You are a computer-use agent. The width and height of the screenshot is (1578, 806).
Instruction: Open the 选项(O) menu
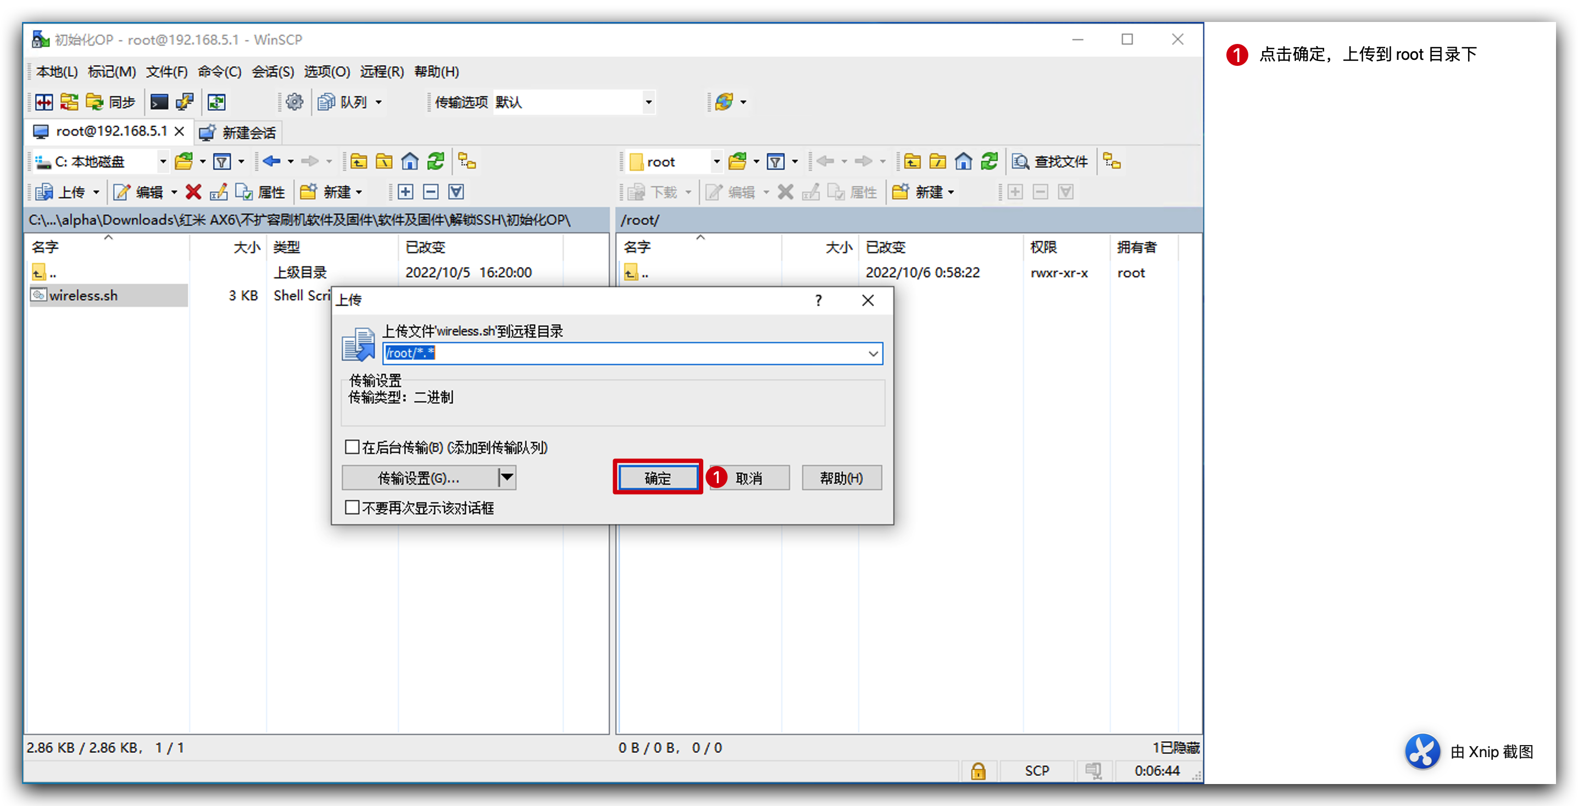pyautogui.click(x=327, y=71)
